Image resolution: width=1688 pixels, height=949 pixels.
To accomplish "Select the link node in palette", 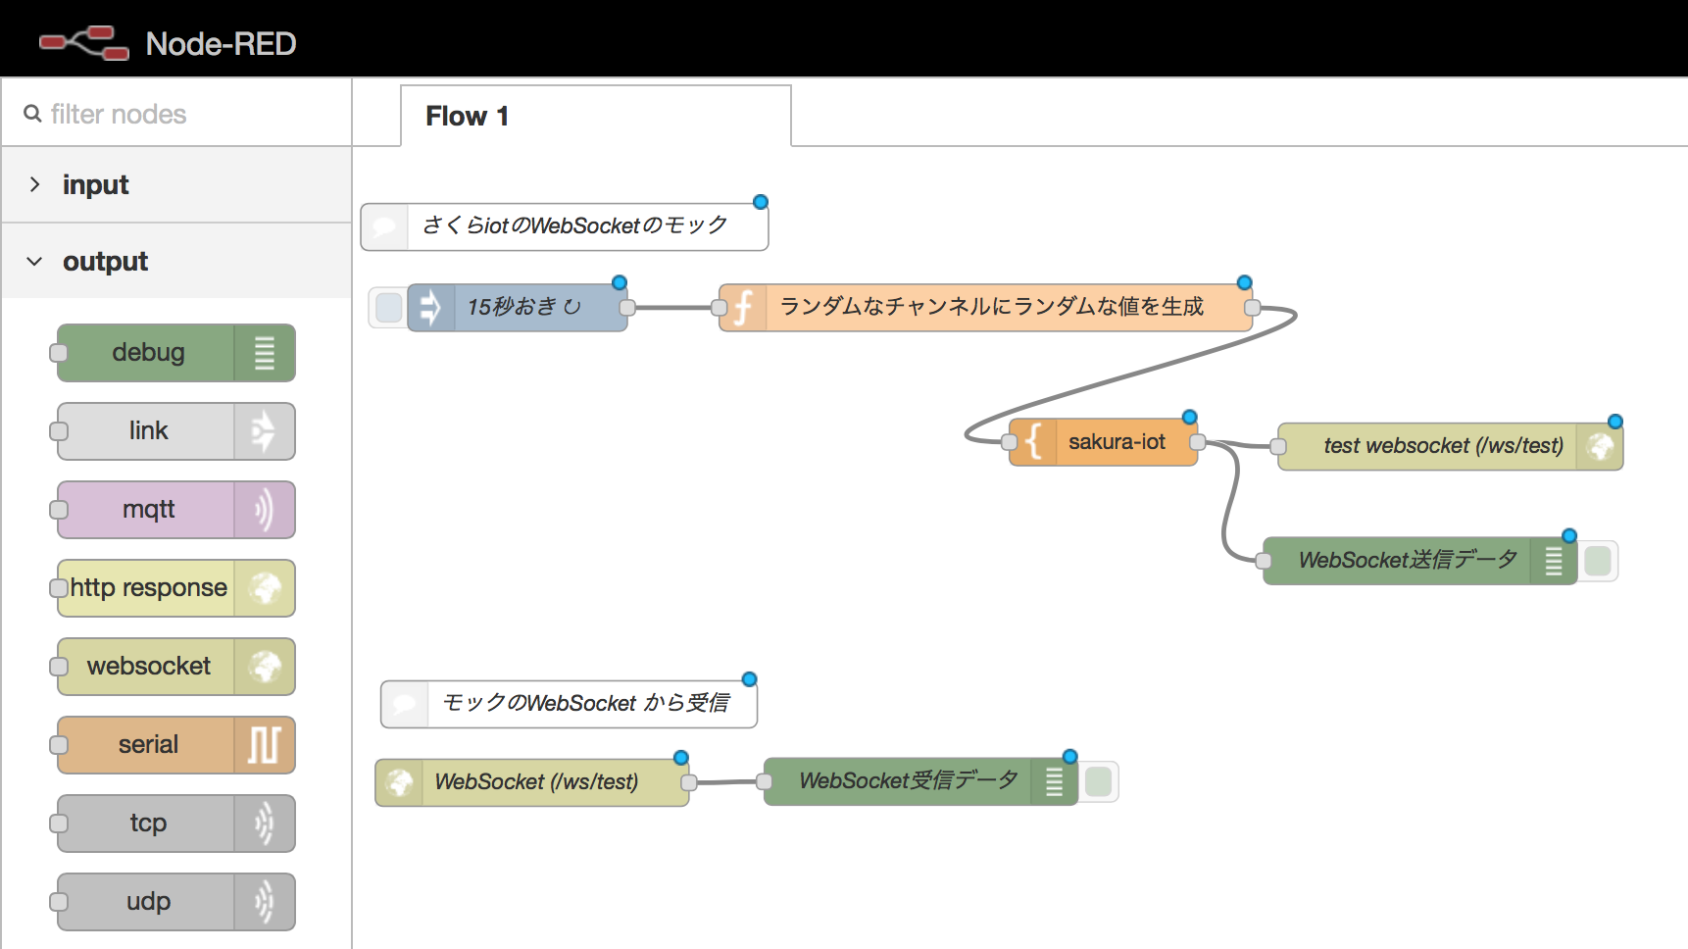I will (x=176, y=431).
